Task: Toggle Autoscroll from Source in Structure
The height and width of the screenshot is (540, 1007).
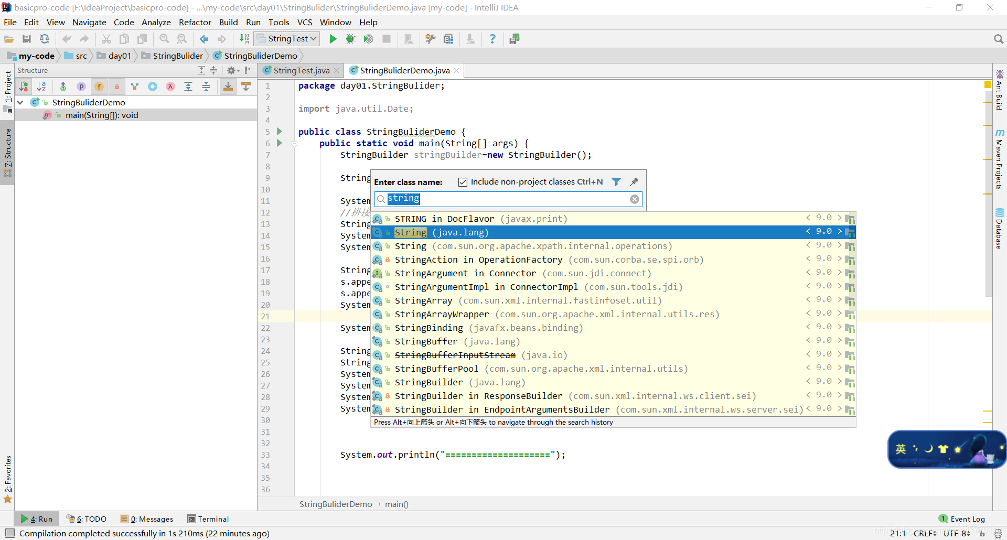Action: click(x=246, y=87)
